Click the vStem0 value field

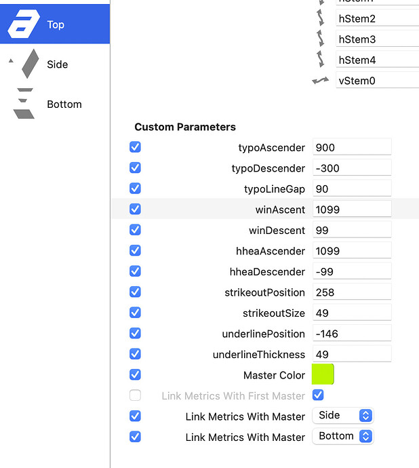tap(377, 81)
